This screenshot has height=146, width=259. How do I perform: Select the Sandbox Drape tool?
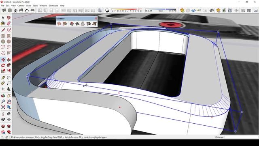(x=83, y=24)
